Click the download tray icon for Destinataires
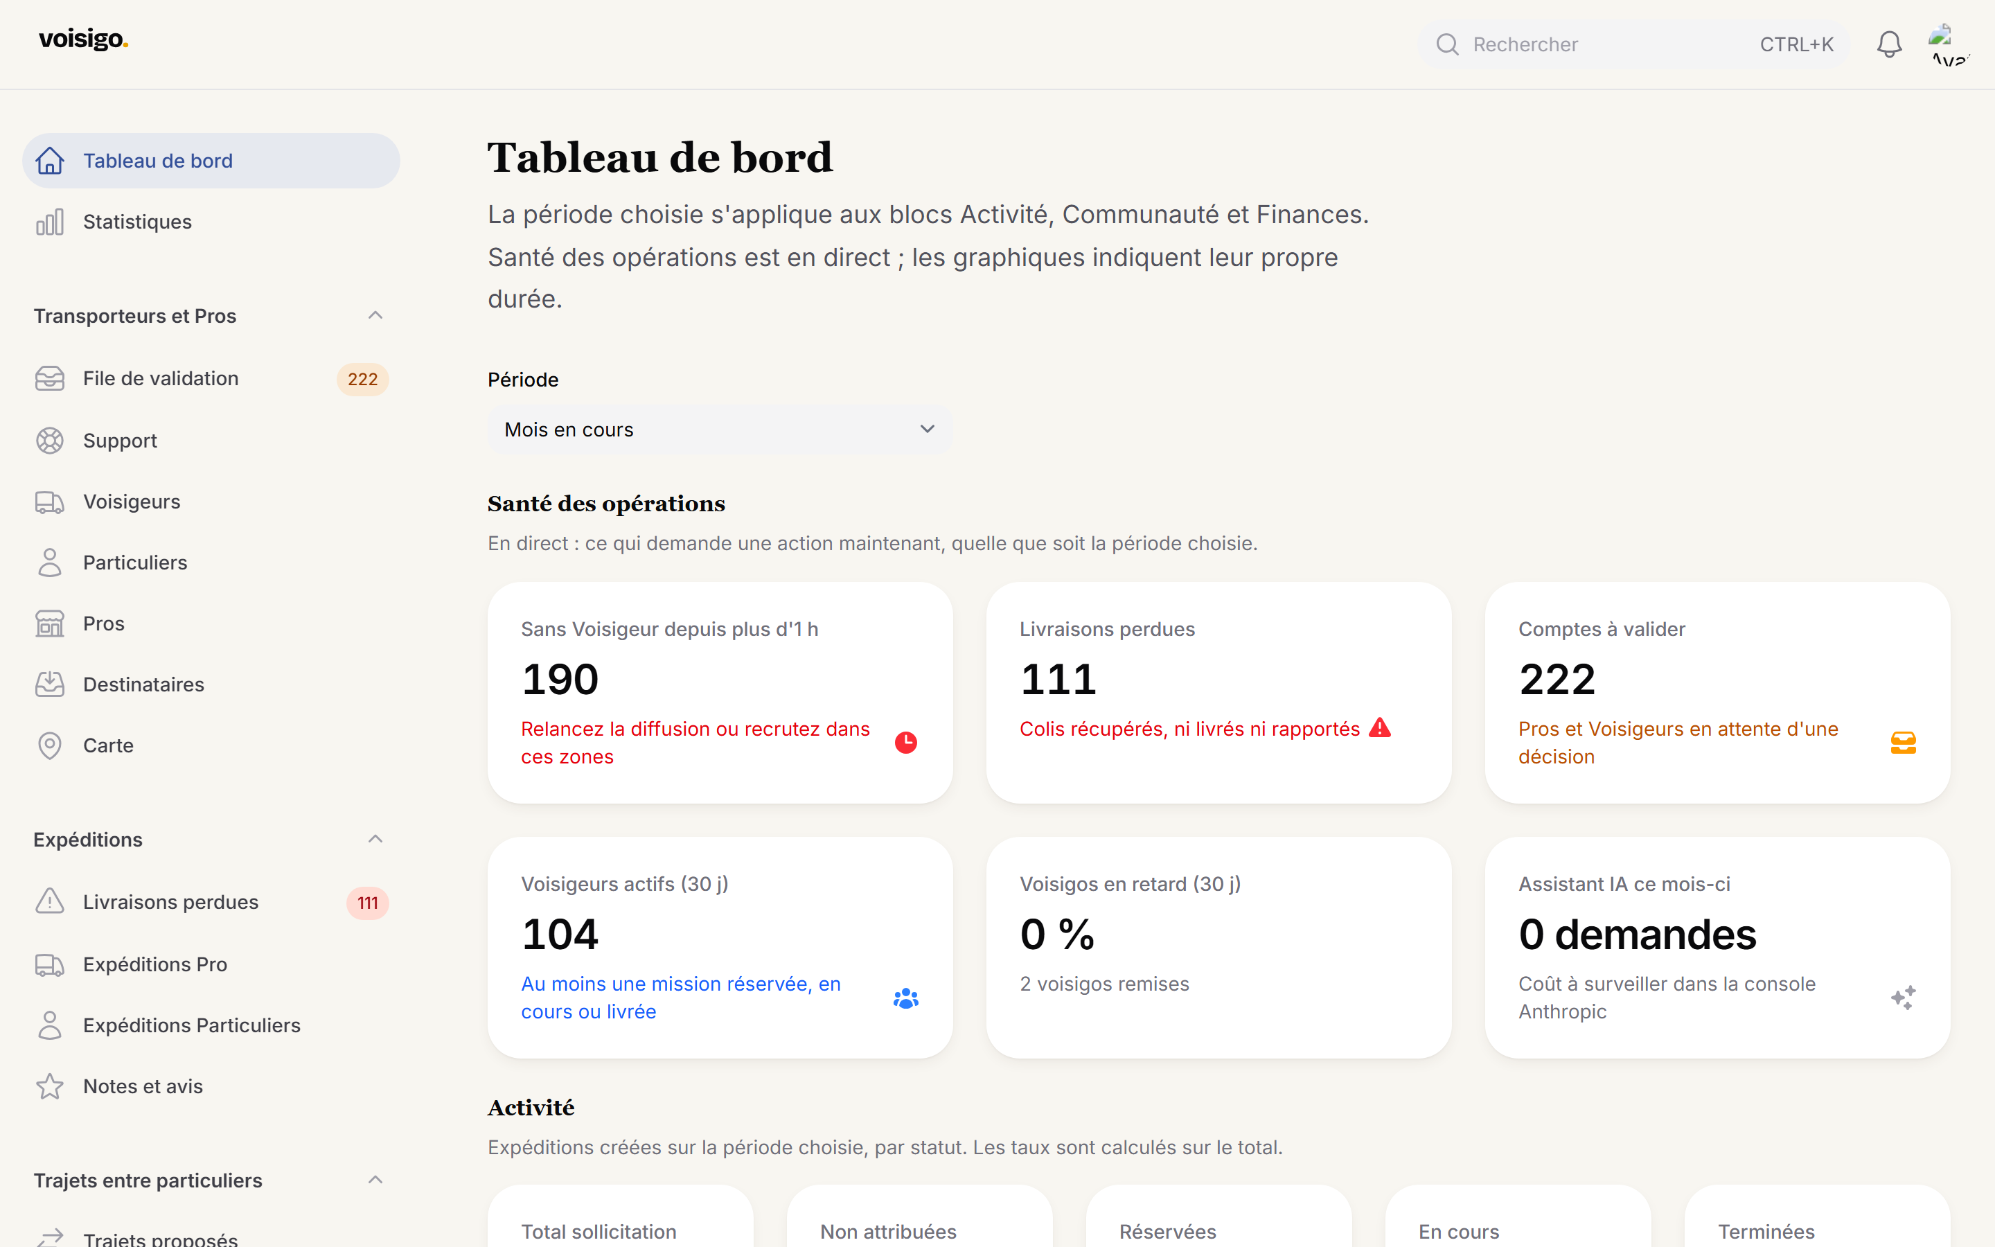This screenshot has height=1247, width=1995. [49, 684]
